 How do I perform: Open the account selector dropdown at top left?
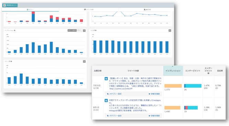coord(10,5)
